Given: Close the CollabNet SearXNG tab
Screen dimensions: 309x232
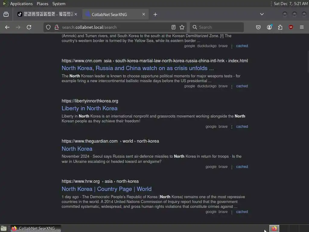Looking at the screenshot, I should (144, 14).
